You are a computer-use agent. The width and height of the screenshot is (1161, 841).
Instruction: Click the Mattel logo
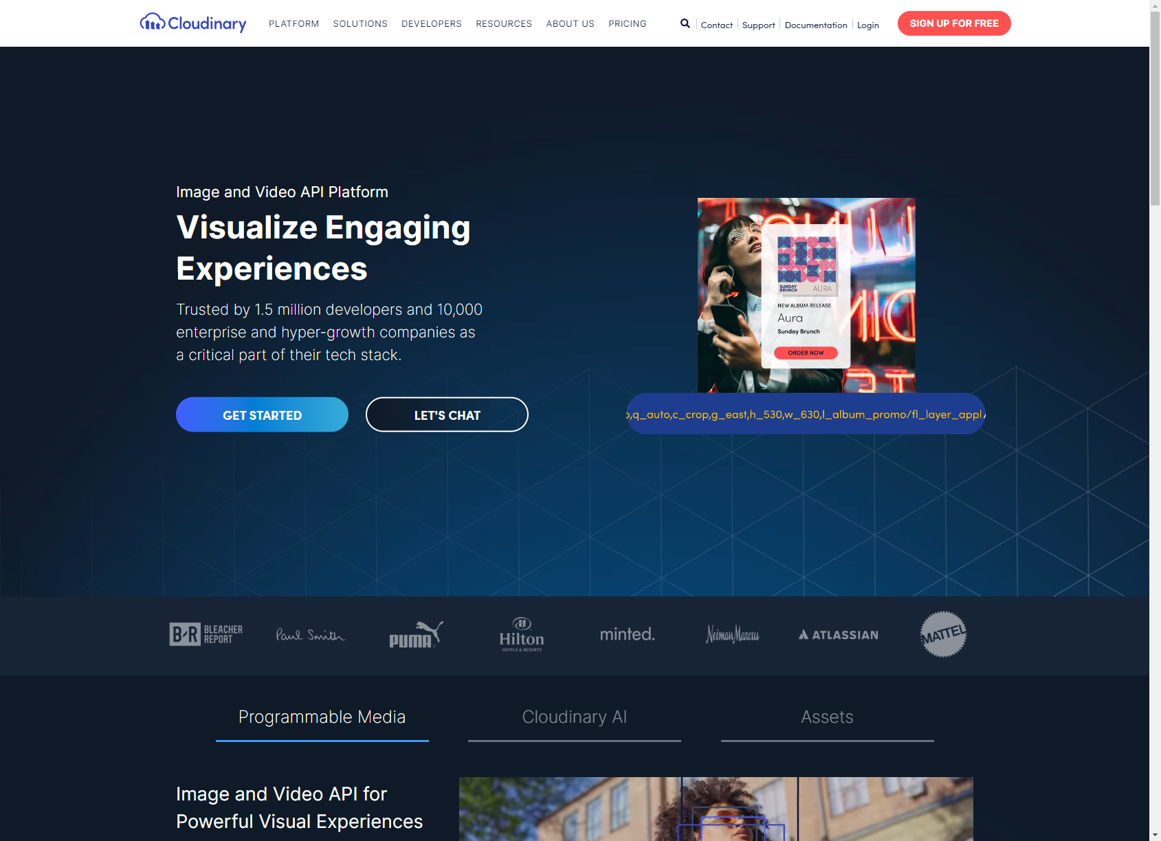coord(944,634)
